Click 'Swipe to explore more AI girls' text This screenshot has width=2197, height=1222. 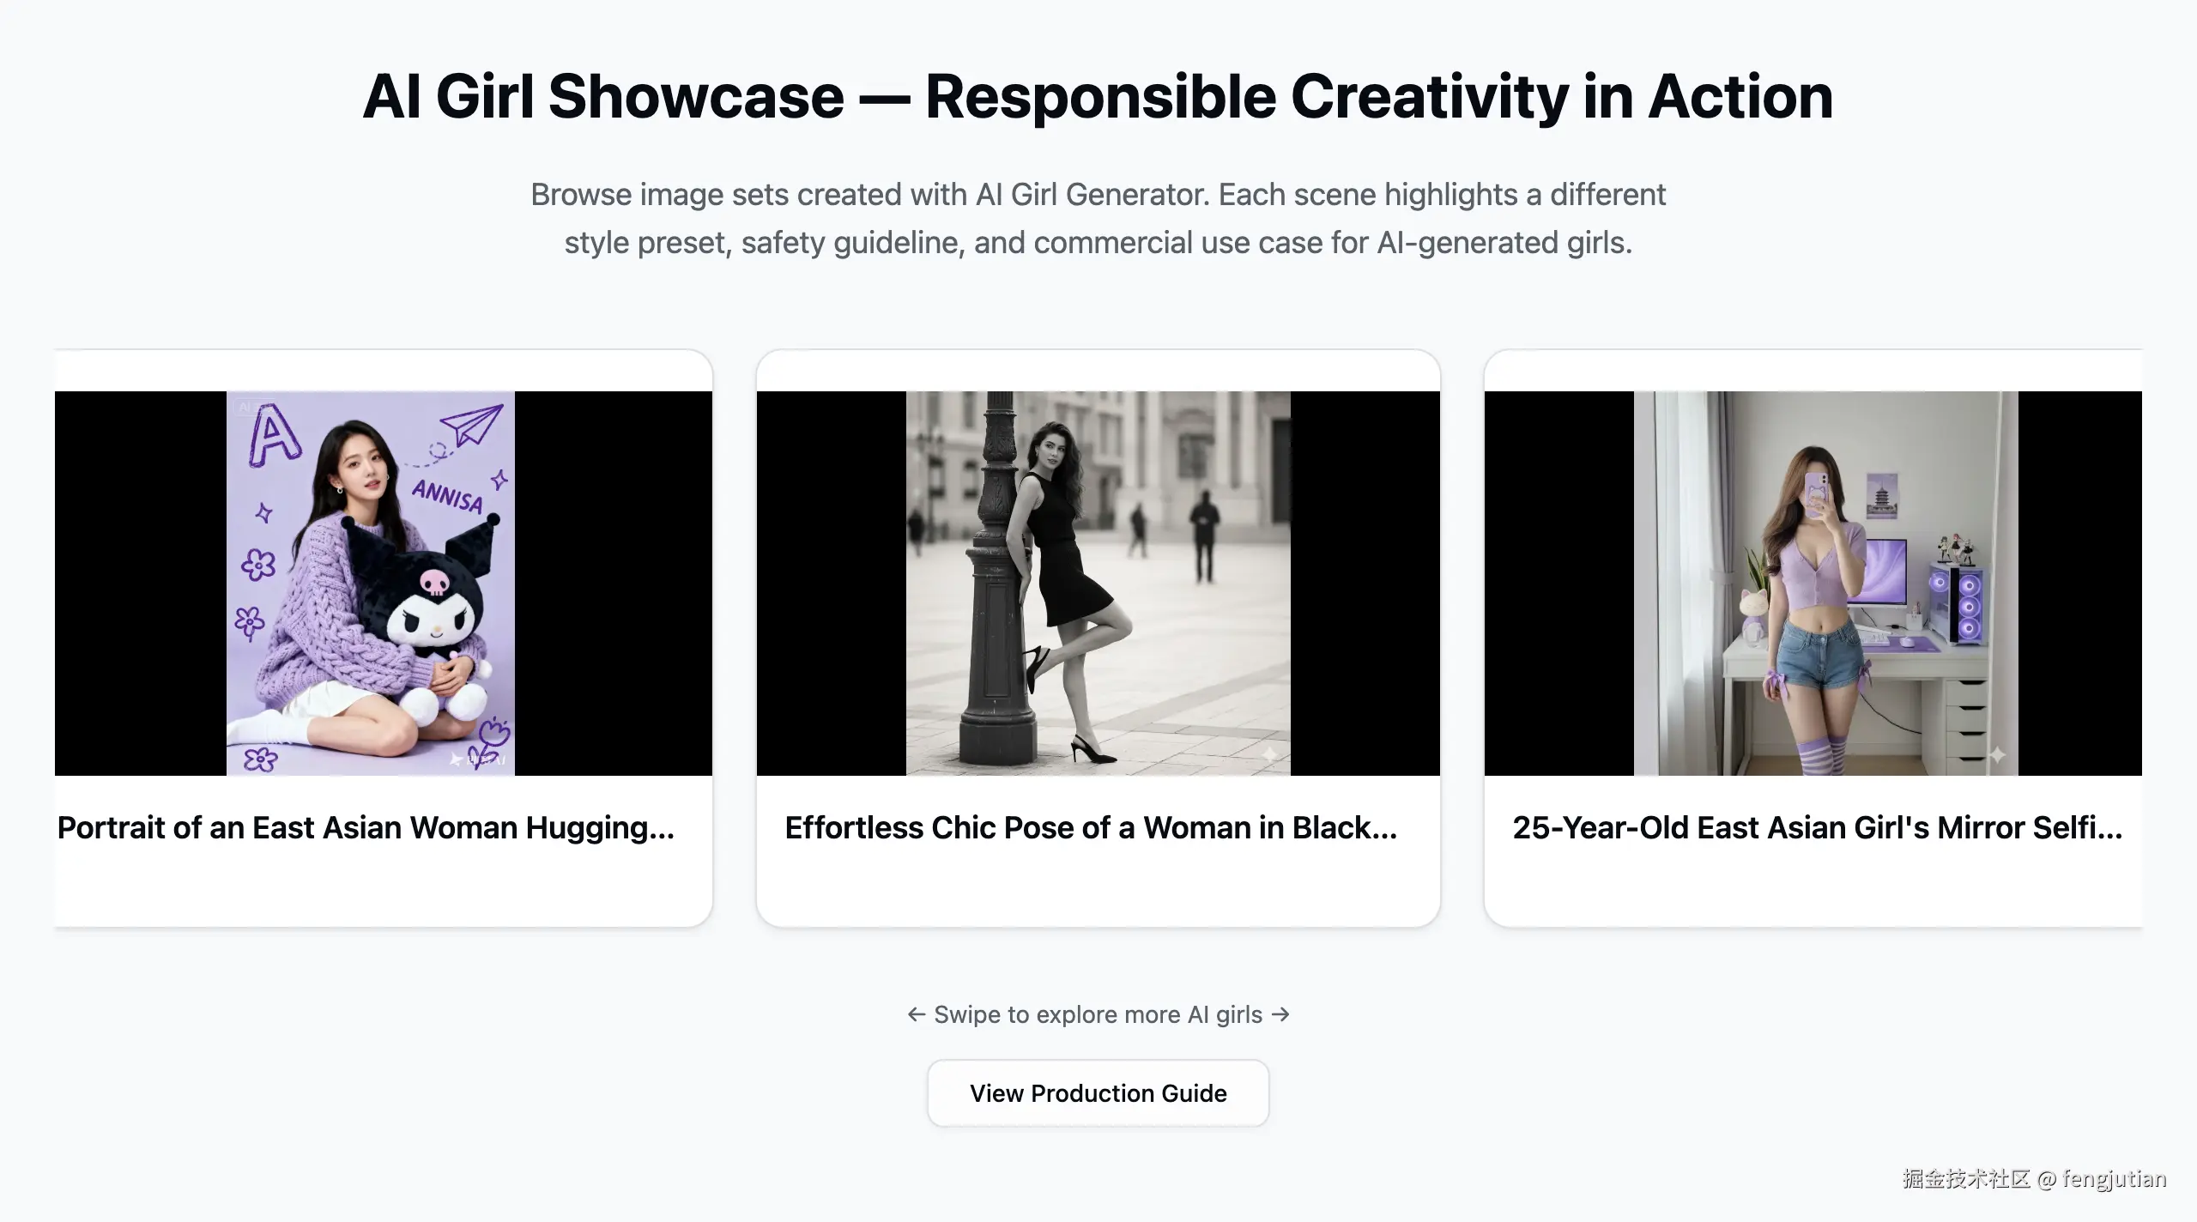coord(1098,1014)
